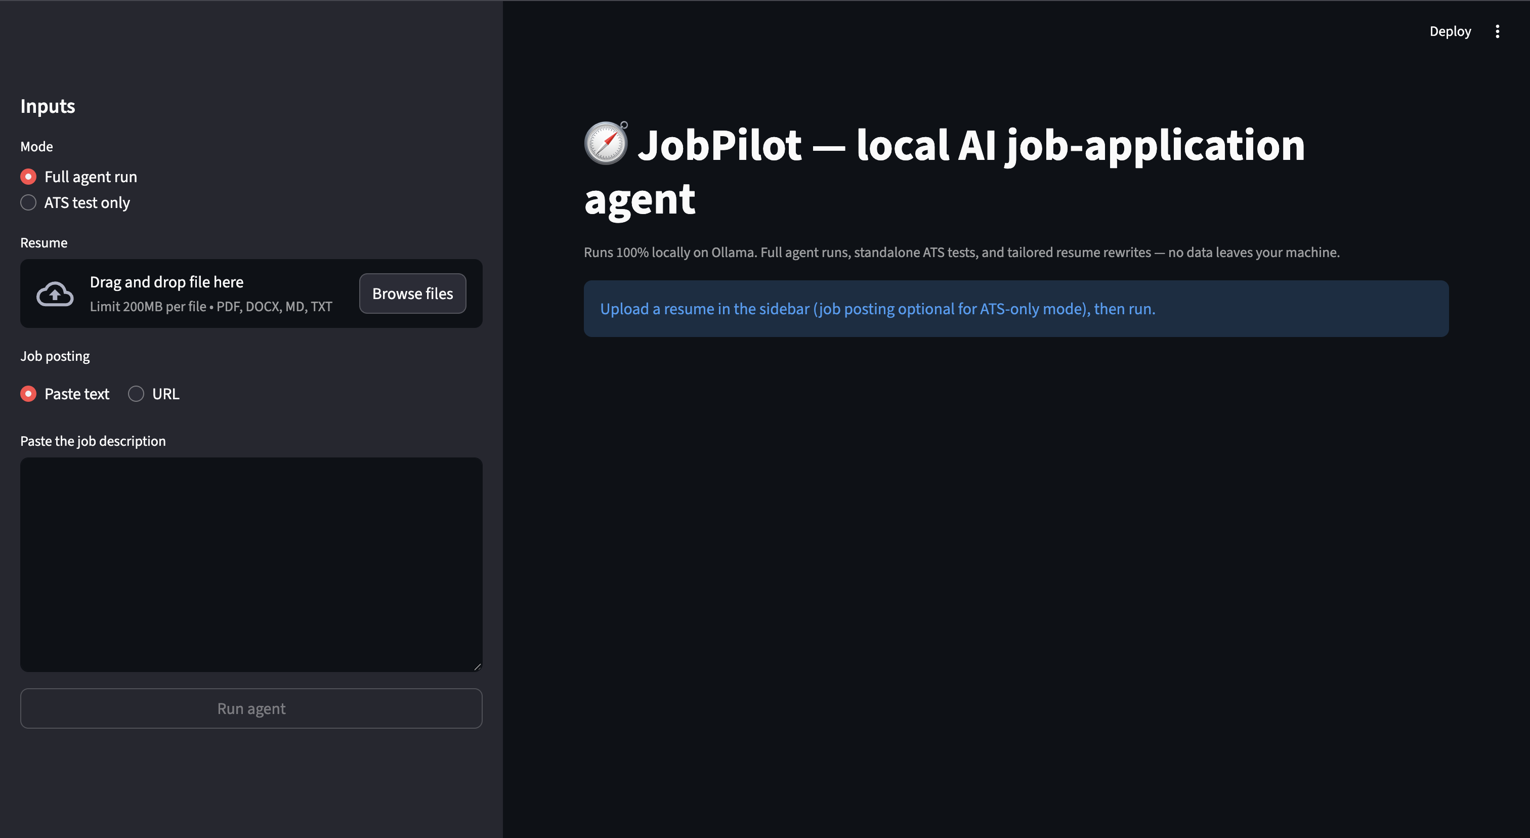
Task: Click the cloud upload icon
Action: tap(55, 294)
